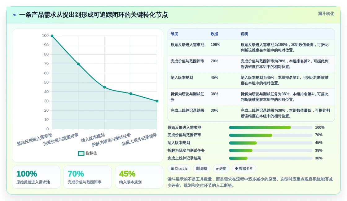Click table cell 完成价值与范围评审
This screenshot has width=347, height=201.
coord(187,61)
